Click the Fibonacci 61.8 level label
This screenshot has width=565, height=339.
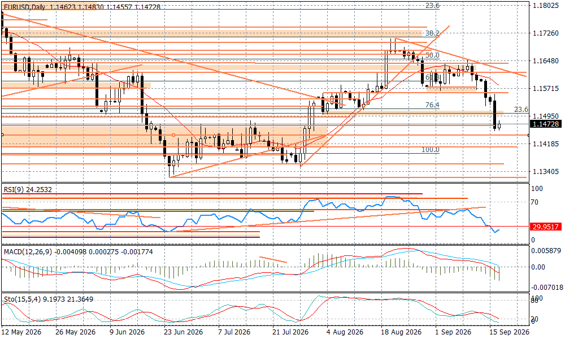coord(432,77)
